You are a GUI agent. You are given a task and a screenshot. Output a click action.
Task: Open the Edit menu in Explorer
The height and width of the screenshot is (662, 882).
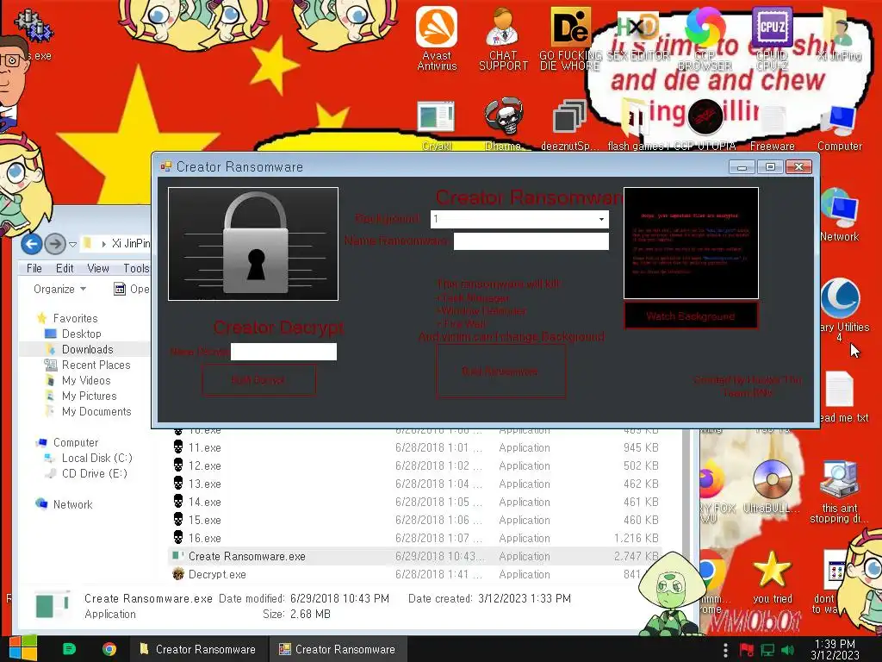(x=65, y=269)
